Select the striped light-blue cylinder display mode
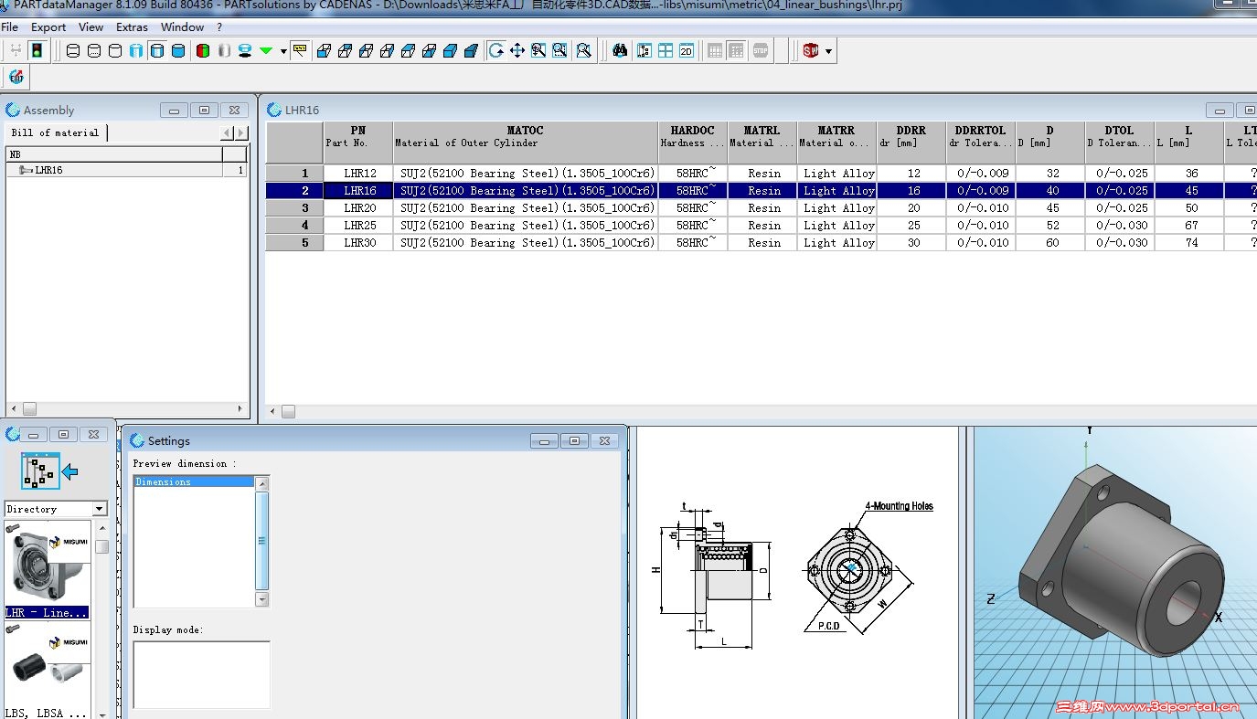The image size is (1257, 719). tap(136, 51)
